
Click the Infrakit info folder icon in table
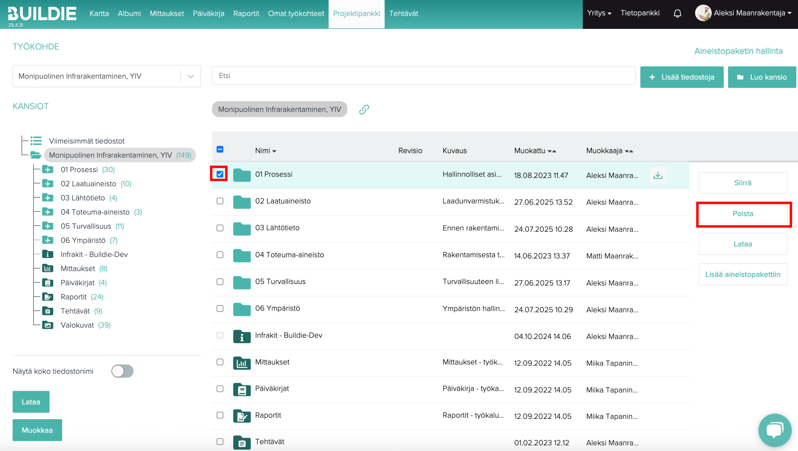pyautogui.click(x=242, y=336)
